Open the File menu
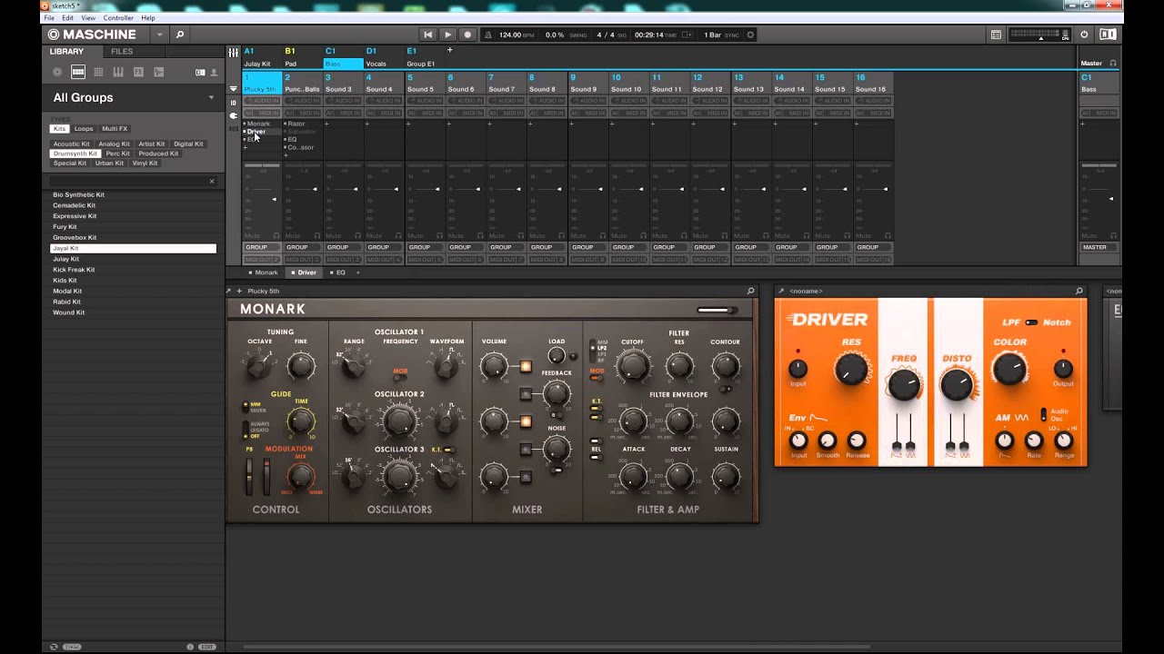The height and width of the screenshot is (654, 1164). [49, 17]
